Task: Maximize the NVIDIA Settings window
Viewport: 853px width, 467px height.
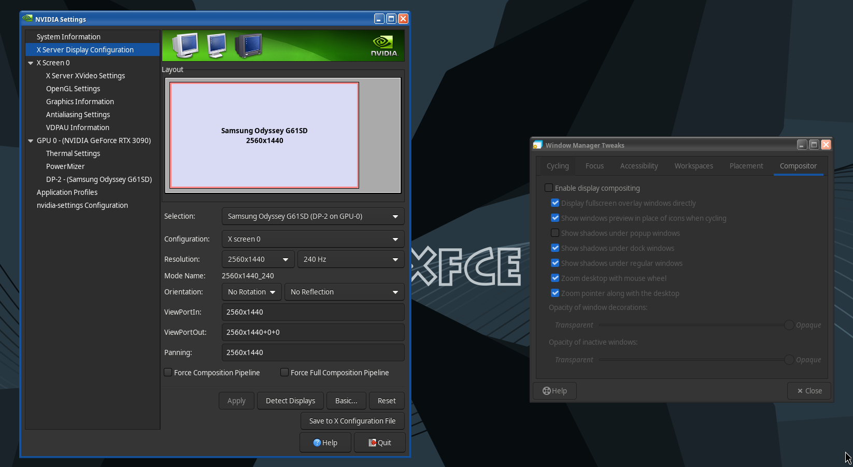Action: pos(391,19)
